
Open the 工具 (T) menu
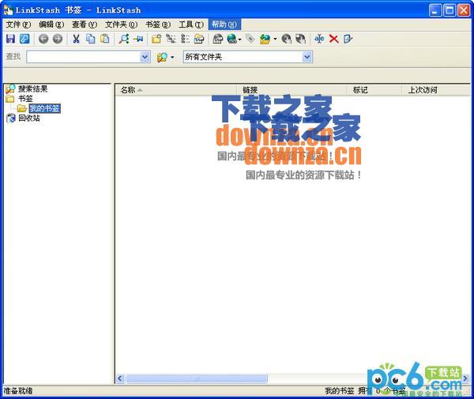click(191, 24)
